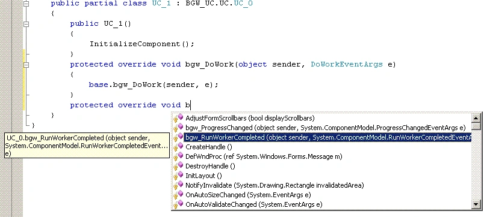Place cursor after typed 'b' in override line
484x217 pixels.
[x=191, y=105]
